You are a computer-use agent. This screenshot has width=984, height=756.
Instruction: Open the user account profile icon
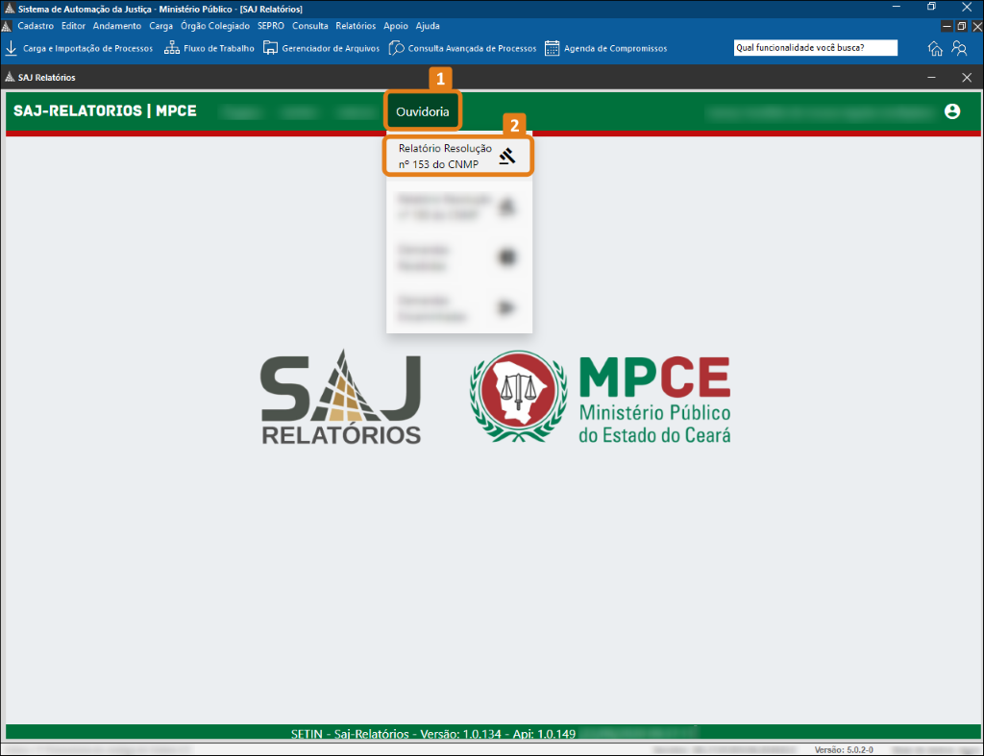(952, 111)
